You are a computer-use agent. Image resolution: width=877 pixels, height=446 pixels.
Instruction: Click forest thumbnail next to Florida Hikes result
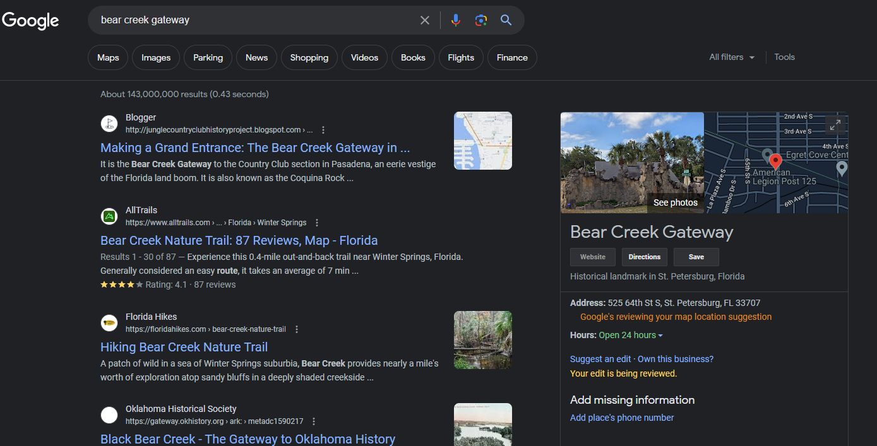483,340
